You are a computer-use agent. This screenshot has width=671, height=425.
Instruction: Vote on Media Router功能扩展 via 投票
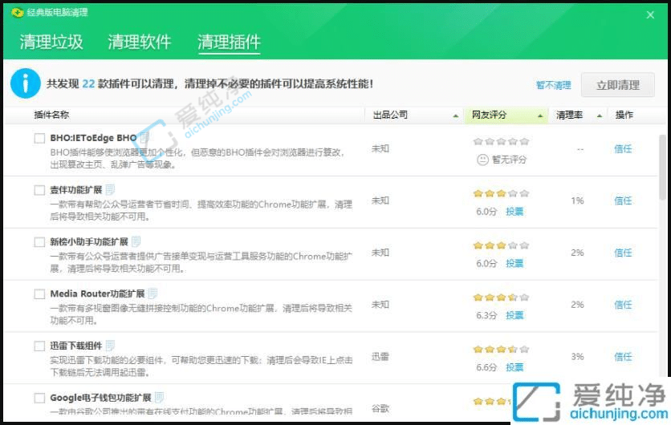pyautogui.click(x=514, y=315)
